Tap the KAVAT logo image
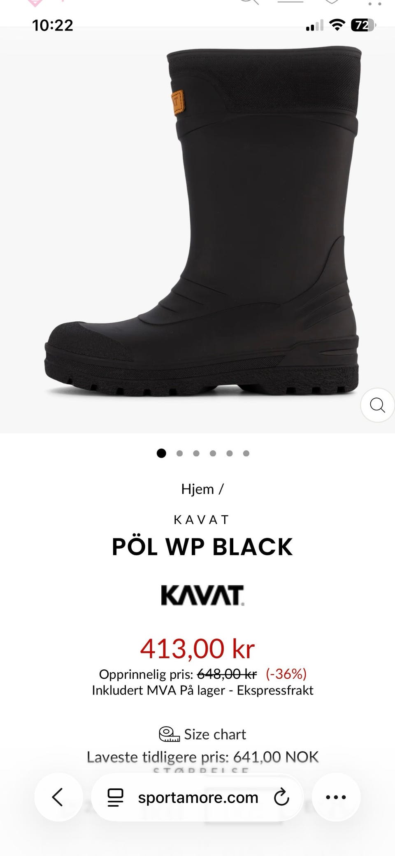 pyautogui.click(x=202, y=596)
